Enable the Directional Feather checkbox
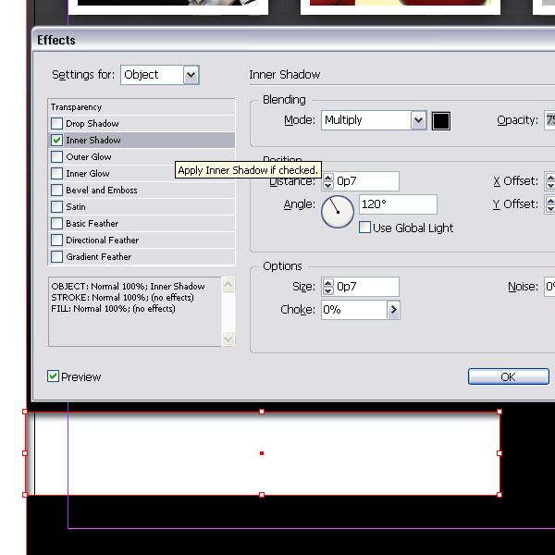The image size is (555, 555). point(56,240)
